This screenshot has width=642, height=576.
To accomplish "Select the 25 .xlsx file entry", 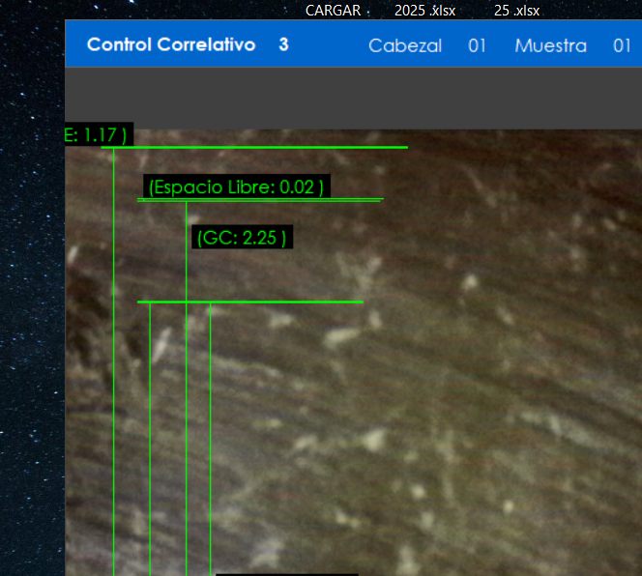I will [516, 11].
